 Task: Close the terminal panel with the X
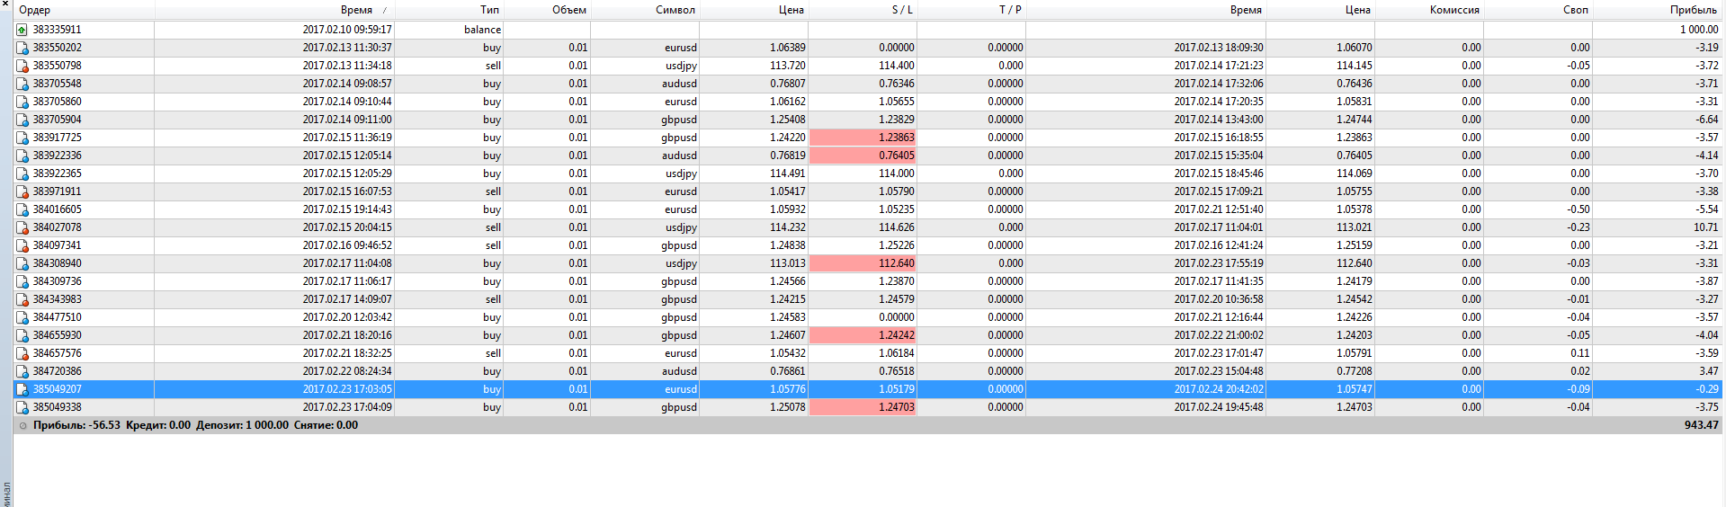(5, 4)
